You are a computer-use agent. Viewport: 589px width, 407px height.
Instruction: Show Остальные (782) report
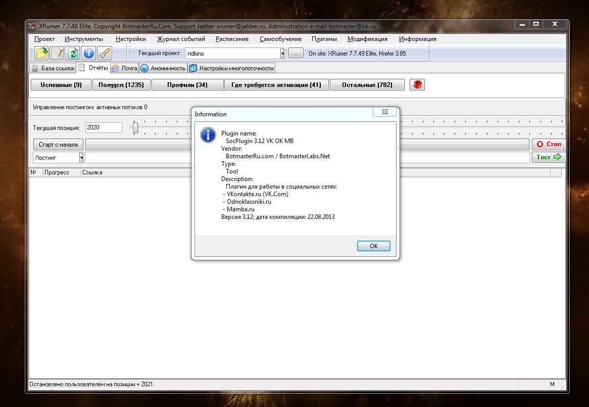[367, 84]
